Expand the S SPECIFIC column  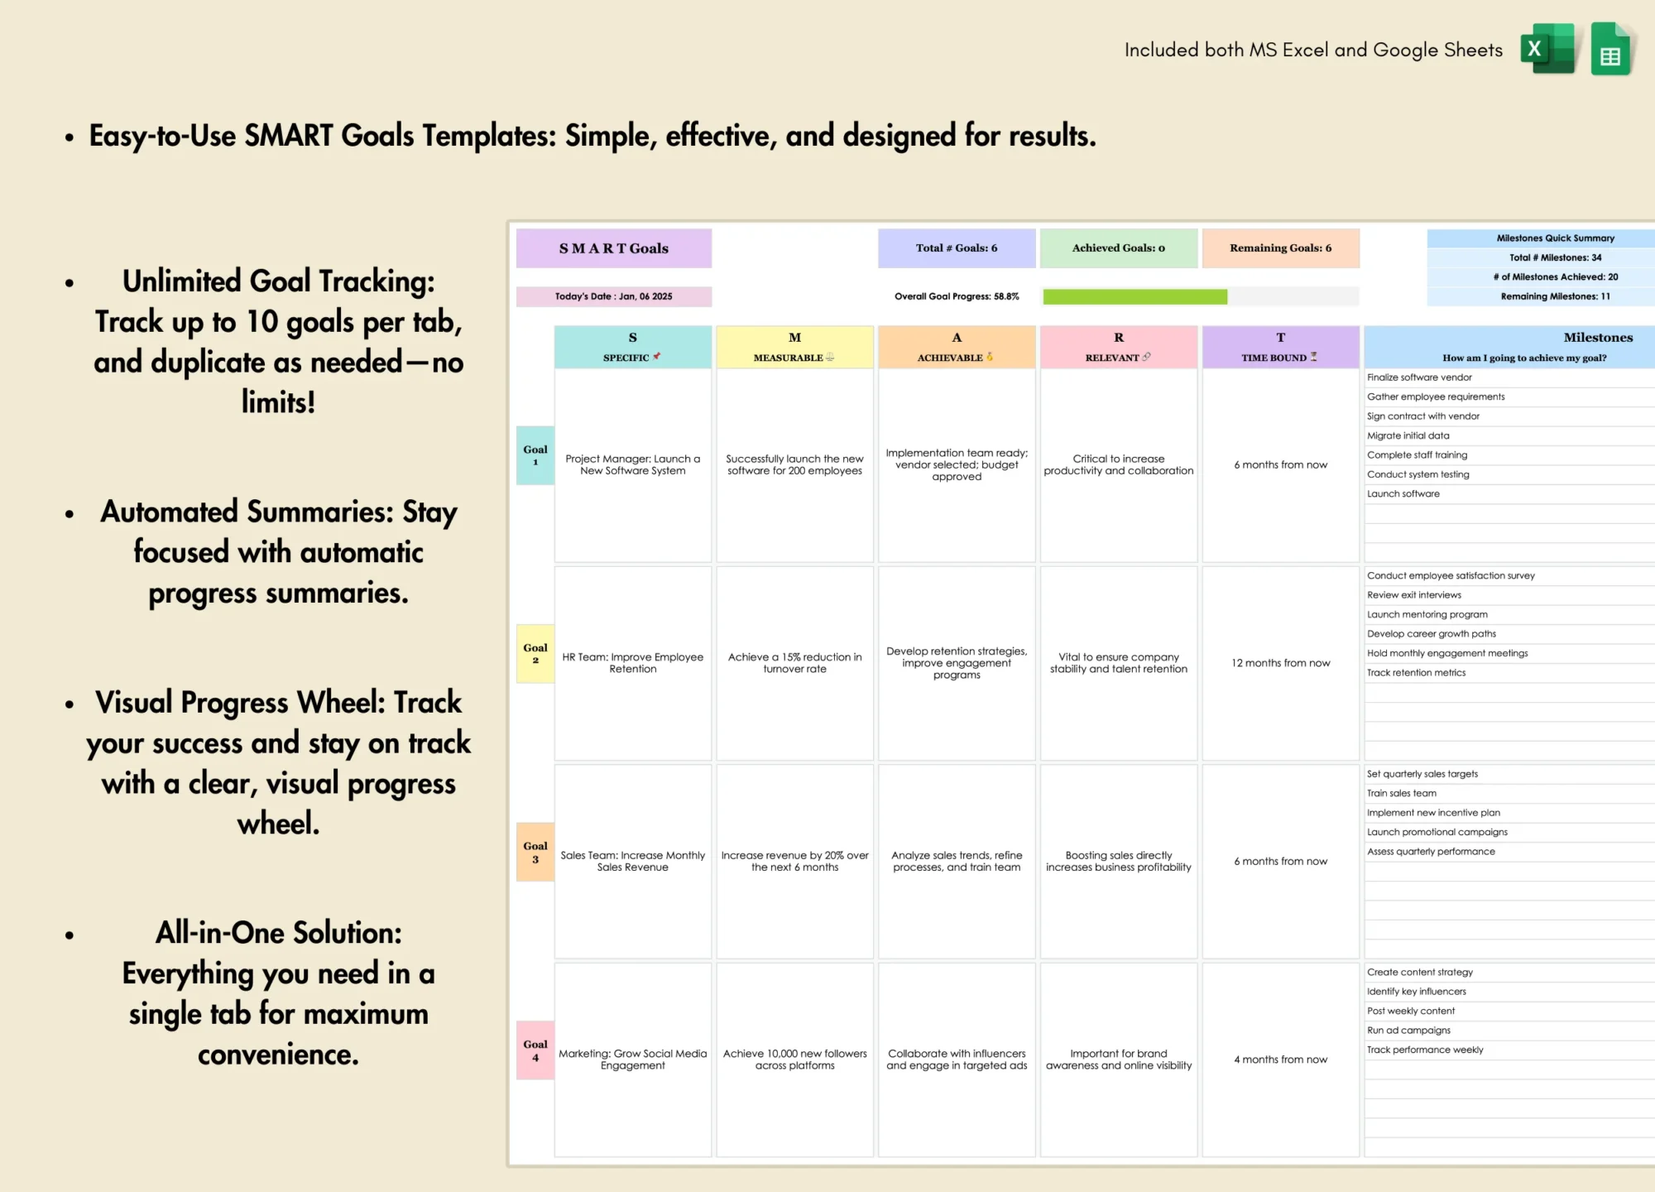tap(714, 347)
